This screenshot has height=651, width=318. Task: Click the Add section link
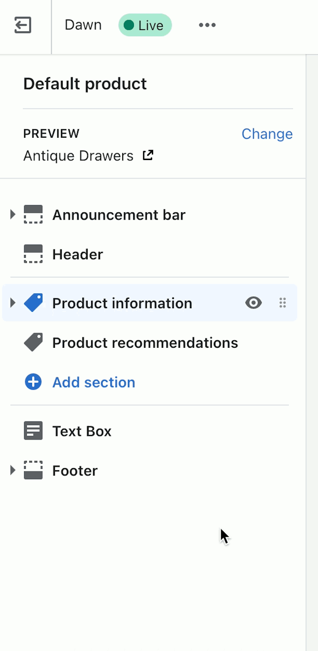pos(94,382)
